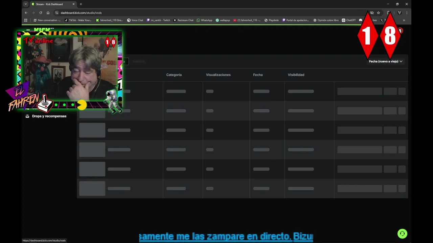This screenshot has height=243, width=433.
Task: Open a new browser tab
Action: coord(81,4)
